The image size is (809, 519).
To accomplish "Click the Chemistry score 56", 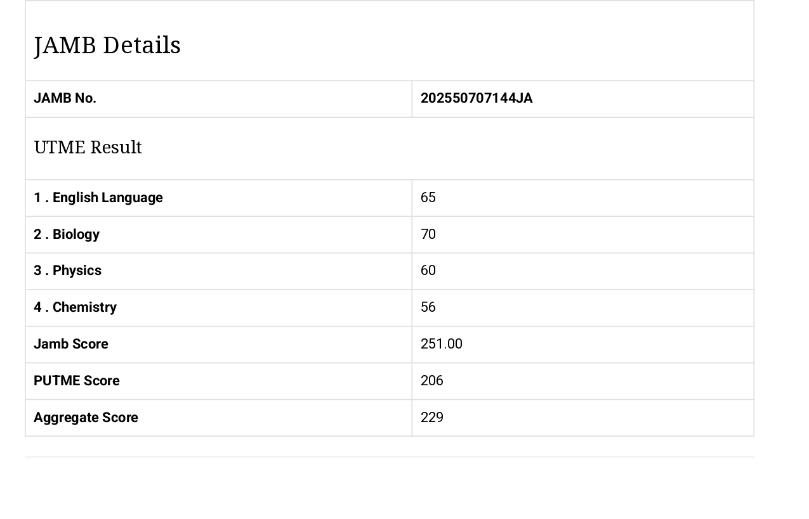I will tap(428, 307).
